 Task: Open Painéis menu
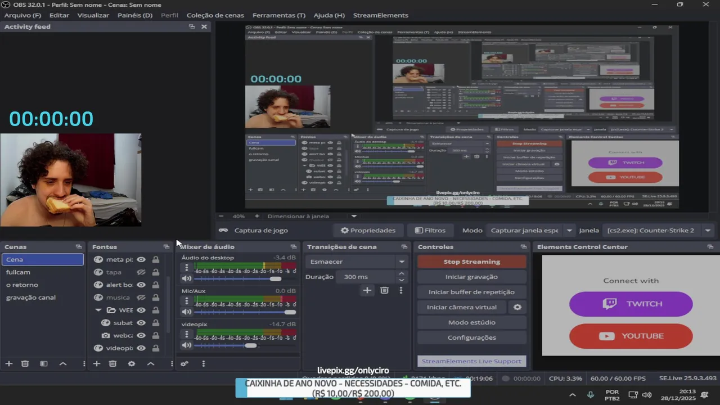tap(135, 15)
